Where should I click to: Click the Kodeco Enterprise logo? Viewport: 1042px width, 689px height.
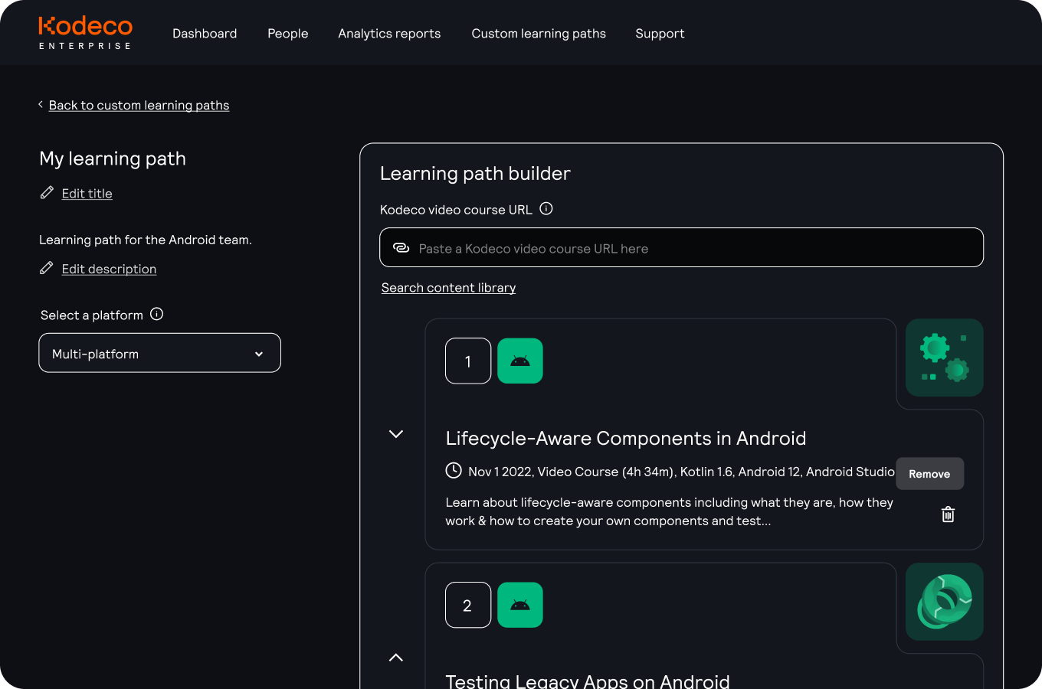(85, 33)
